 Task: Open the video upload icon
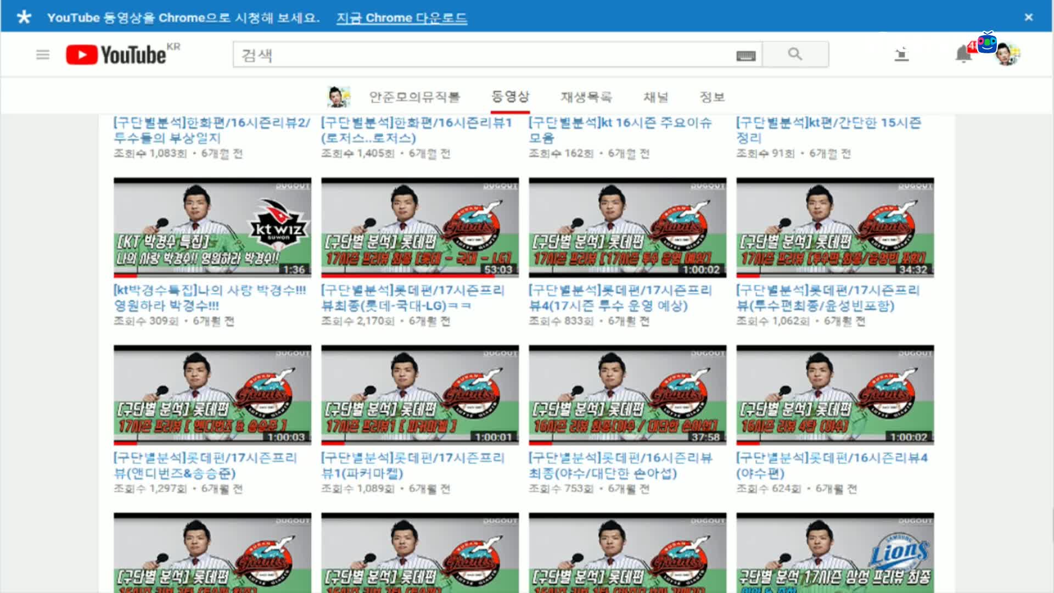[901, 54]
